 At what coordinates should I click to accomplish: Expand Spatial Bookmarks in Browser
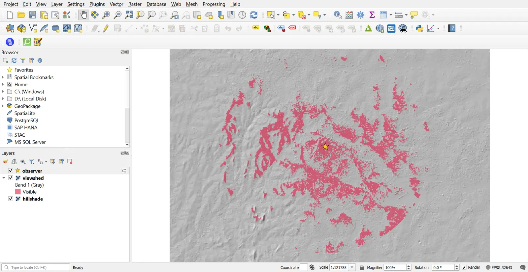click(3, 77)
